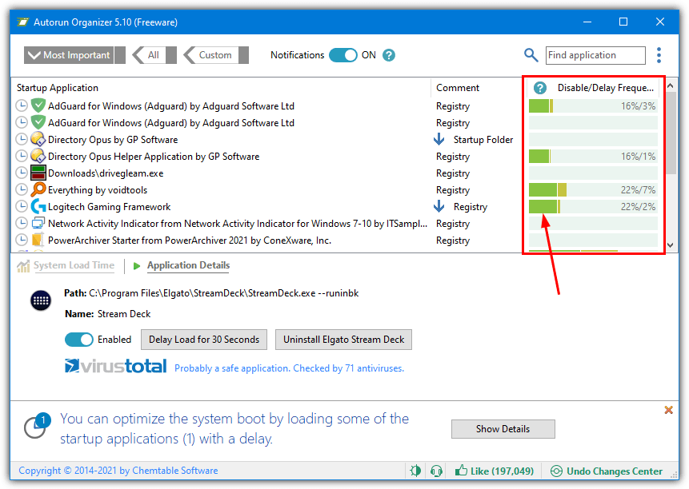
Task: Open the VirusTotal safe application report link
Action: click(x=289, y=368)
